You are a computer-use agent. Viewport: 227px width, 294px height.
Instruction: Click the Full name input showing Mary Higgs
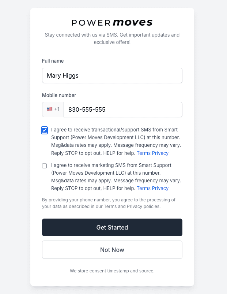[x=112, y=75]
